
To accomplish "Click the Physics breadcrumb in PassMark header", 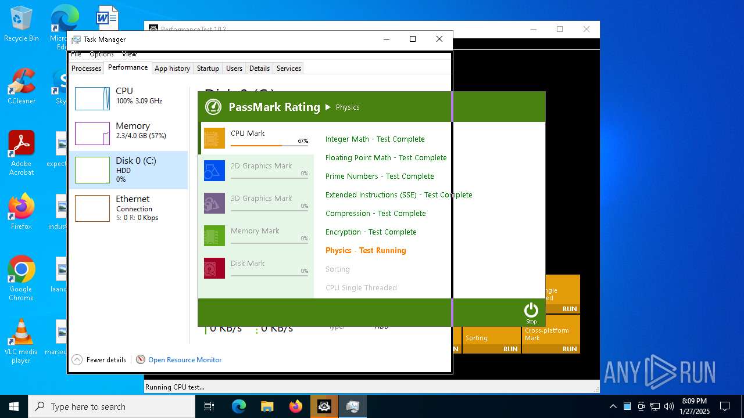I will [x=348, y=107].
